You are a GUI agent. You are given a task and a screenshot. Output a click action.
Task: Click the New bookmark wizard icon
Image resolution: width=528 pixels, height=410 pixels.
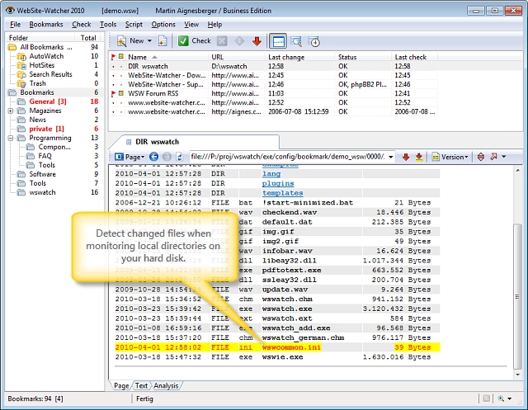121,41
